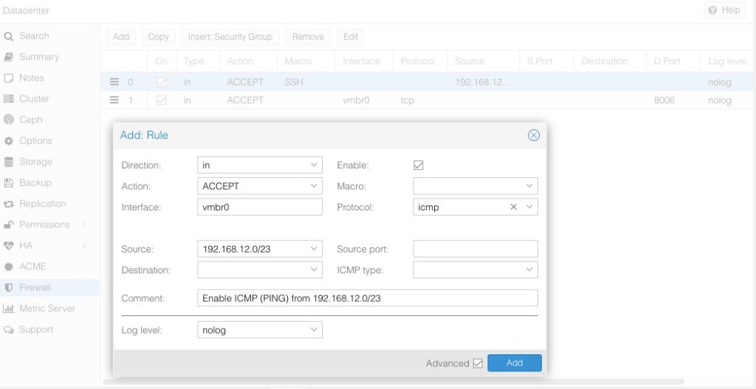The width and height of the screenshot is (756, 389).
Task: Click the Replication arrows icon
Action: tap(8, 204)
